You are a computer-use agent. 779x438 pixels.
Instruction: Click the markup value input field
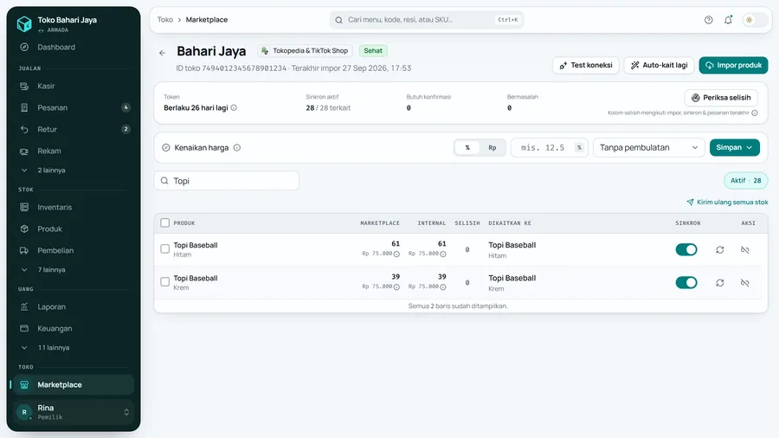pos(550,147)
